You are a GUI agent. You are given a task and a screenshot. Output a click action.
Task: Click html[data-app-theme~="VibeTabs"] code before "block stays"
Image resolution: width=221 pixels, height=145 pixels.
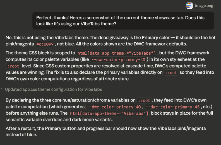click(110, 113)
